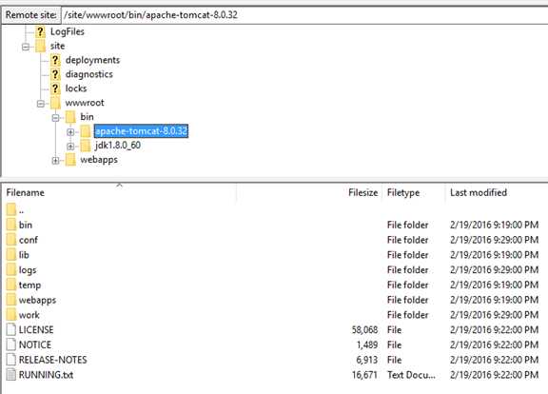Select the RELEASE-NOTES file name
The width and height of the screenshot is (548, 394).
click(52, 360)
